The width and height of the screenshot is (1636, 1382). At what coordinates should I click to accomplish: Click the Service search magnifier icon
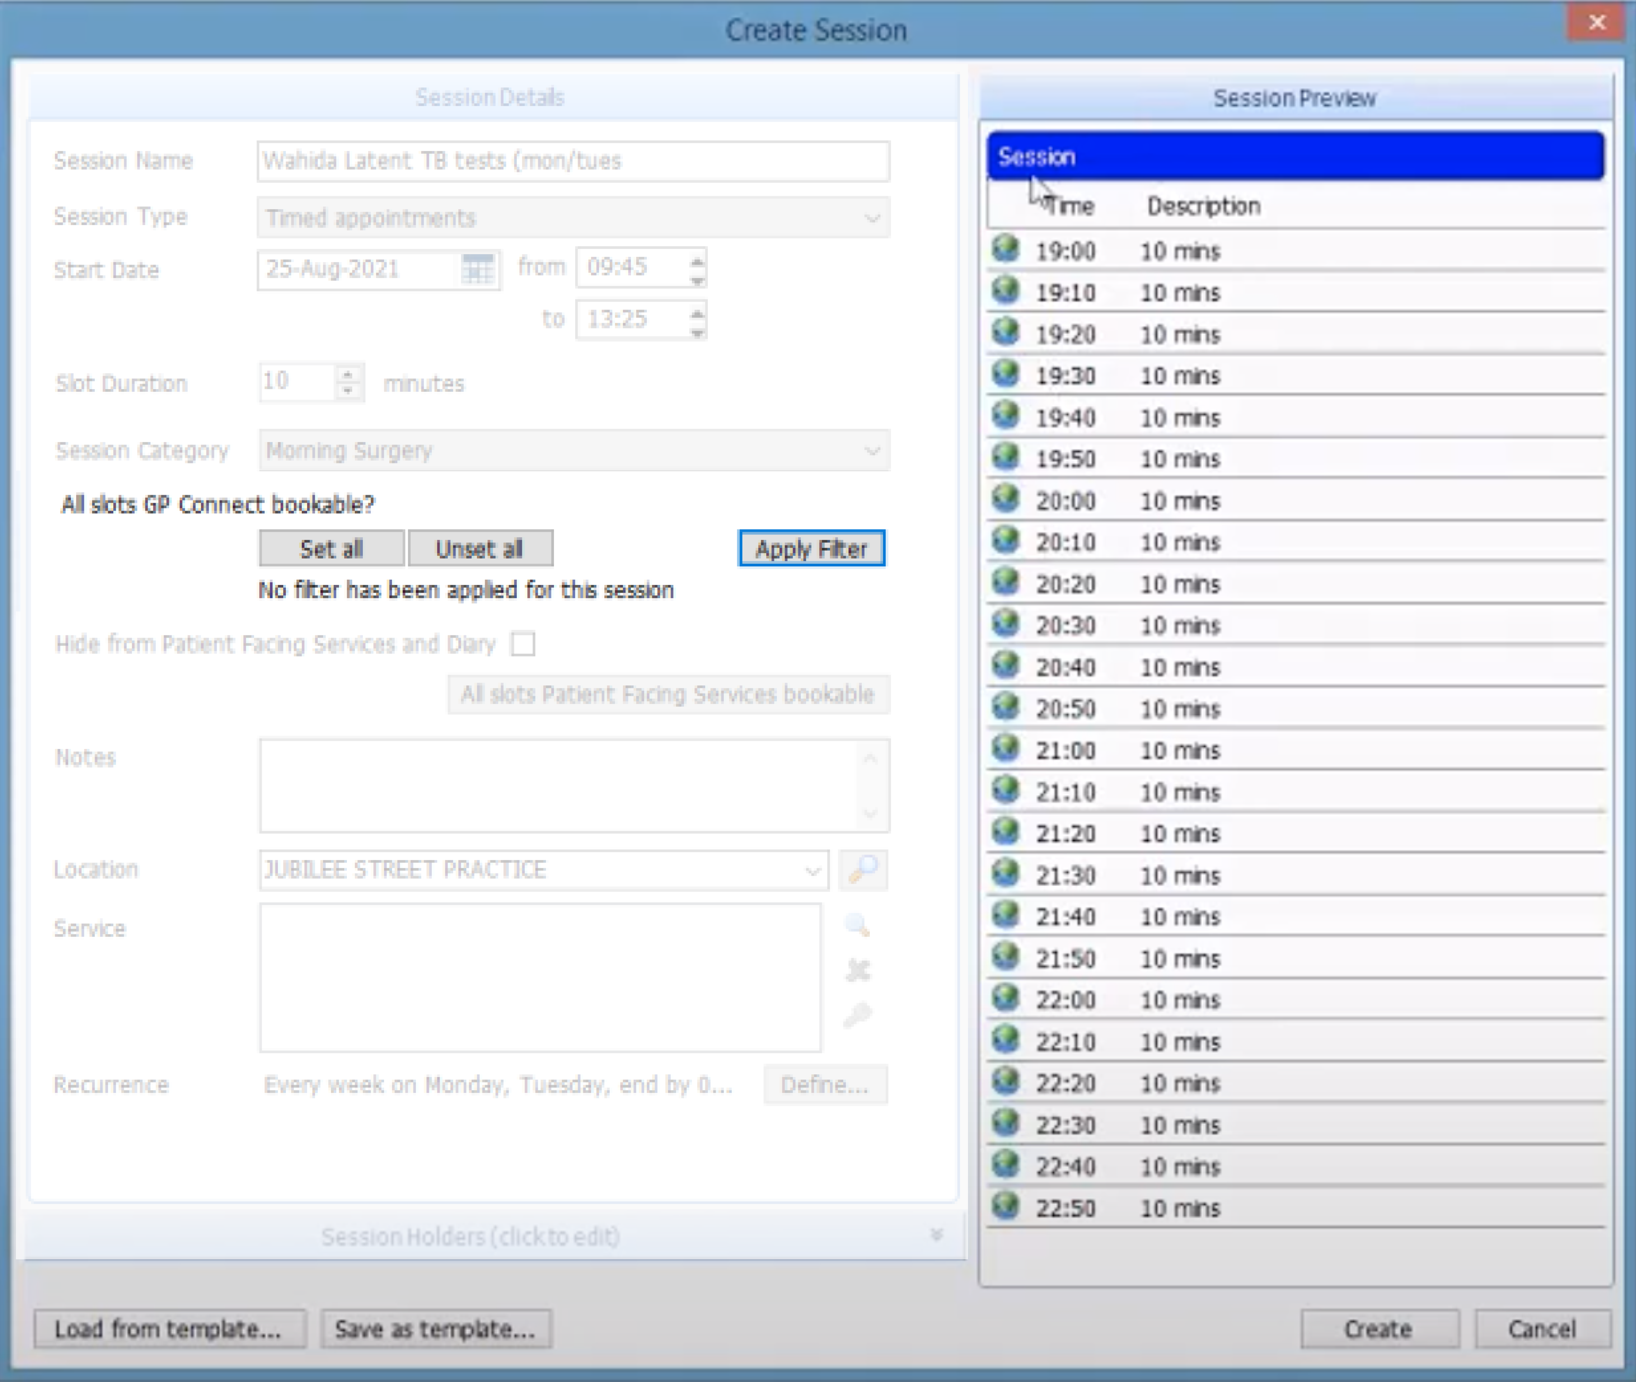pyautogui.click(x=857, y=925)
